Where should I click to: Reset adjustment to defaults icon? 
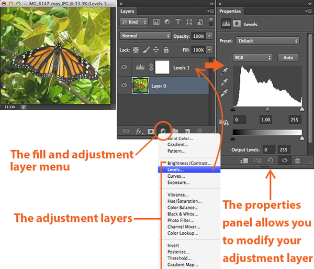pos(271,160)
